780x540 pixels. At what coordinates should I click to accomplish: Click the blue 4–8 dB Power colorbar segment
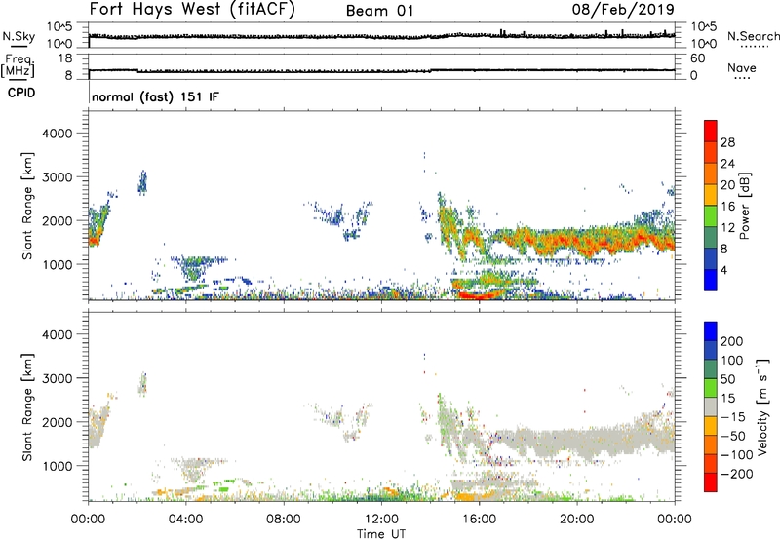tap(711, 259)
